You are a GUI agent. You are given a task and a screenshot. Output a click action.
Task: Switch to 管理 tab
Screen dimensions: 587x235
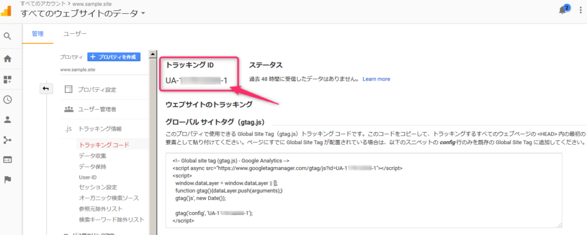coord(38,34)
